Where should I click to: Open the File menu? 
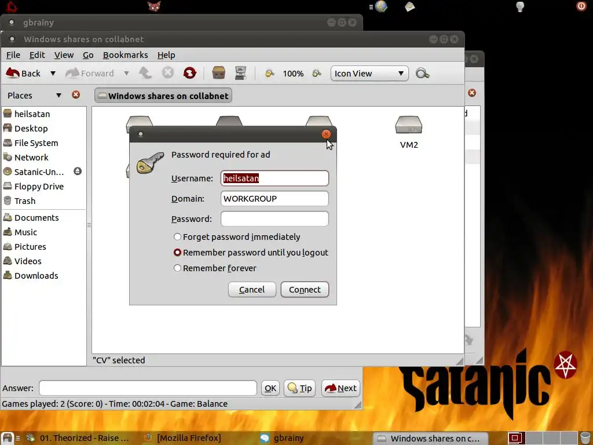(13, 55)
